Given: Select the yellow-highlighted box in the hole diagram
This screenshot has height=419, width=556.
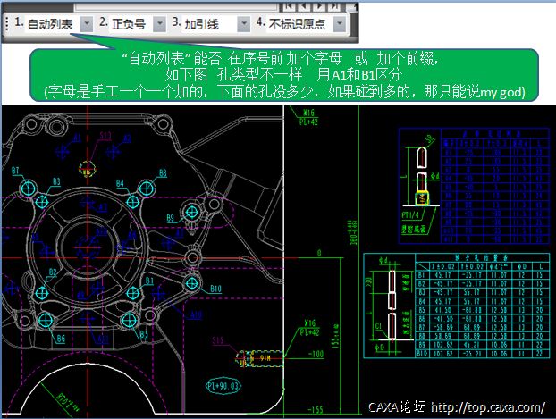Looking at the screenshot, I should click(x=422, y=198).
